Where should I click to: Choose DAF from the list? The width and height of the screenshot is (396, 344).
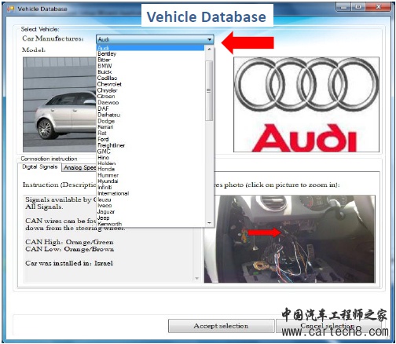[x=151, y=108]
